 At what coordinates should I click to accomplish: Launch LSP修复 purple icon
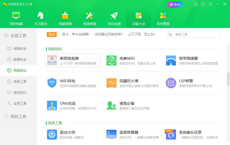point(171,83)
